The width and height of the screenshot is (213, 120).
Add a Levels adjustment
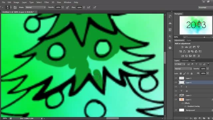point(186,47)
